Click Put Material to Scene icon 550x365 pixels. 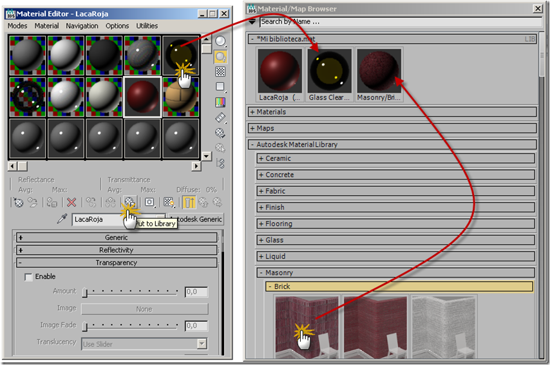tap(33, 202)
